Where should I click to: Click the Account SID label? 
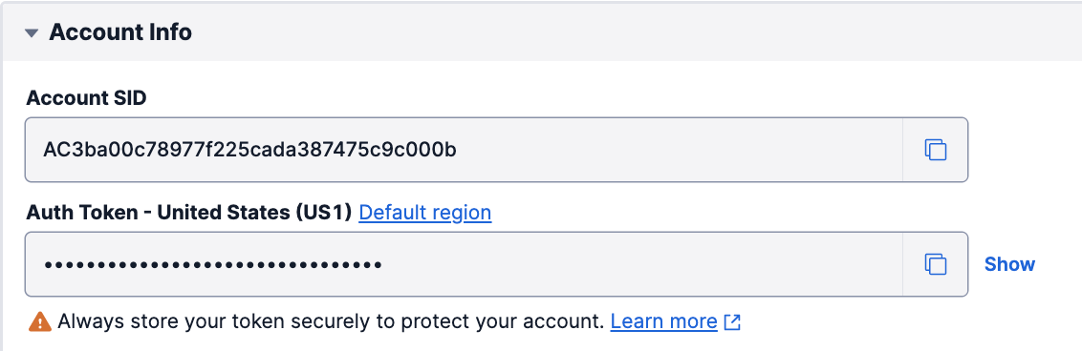pos(86,97)
